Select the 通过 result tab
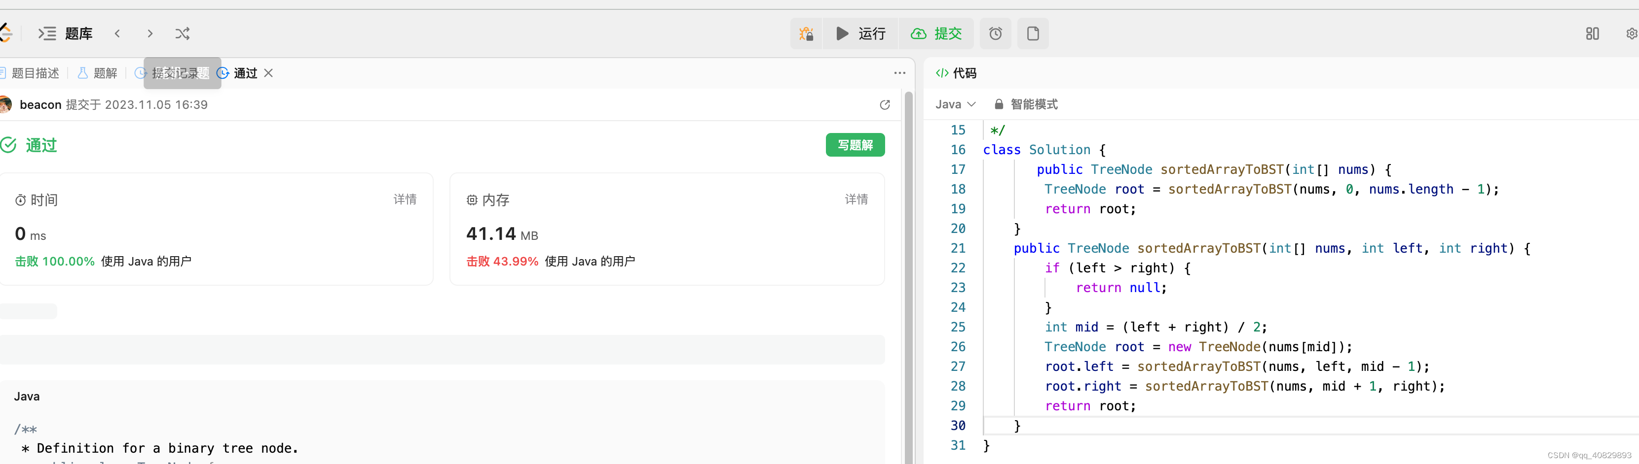1639x464 pixels. tap(238, 73)
